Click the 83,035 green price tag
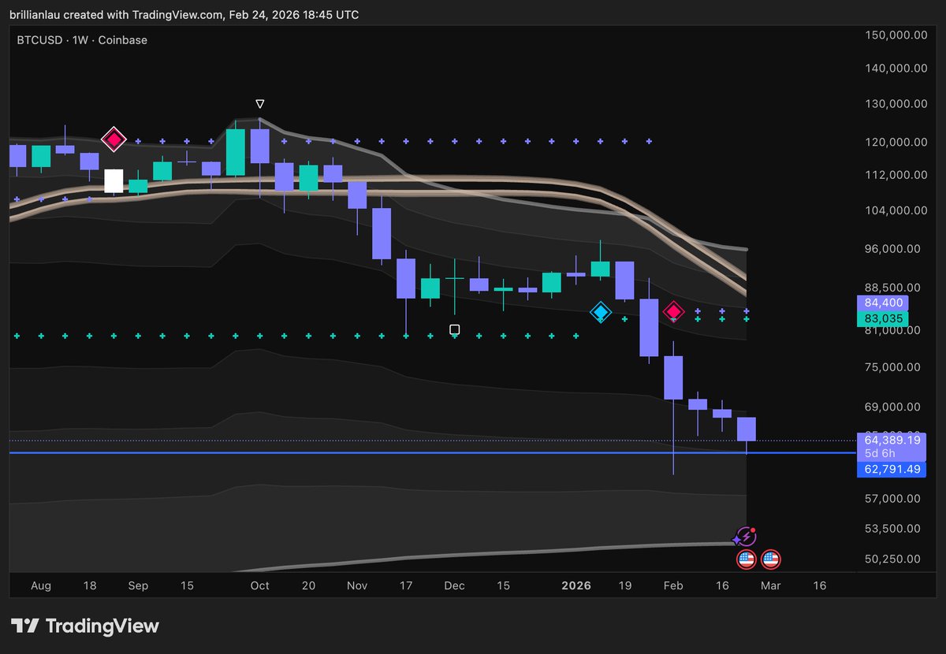Viewport: 946px width, 654px height. (x=882, y=319)
